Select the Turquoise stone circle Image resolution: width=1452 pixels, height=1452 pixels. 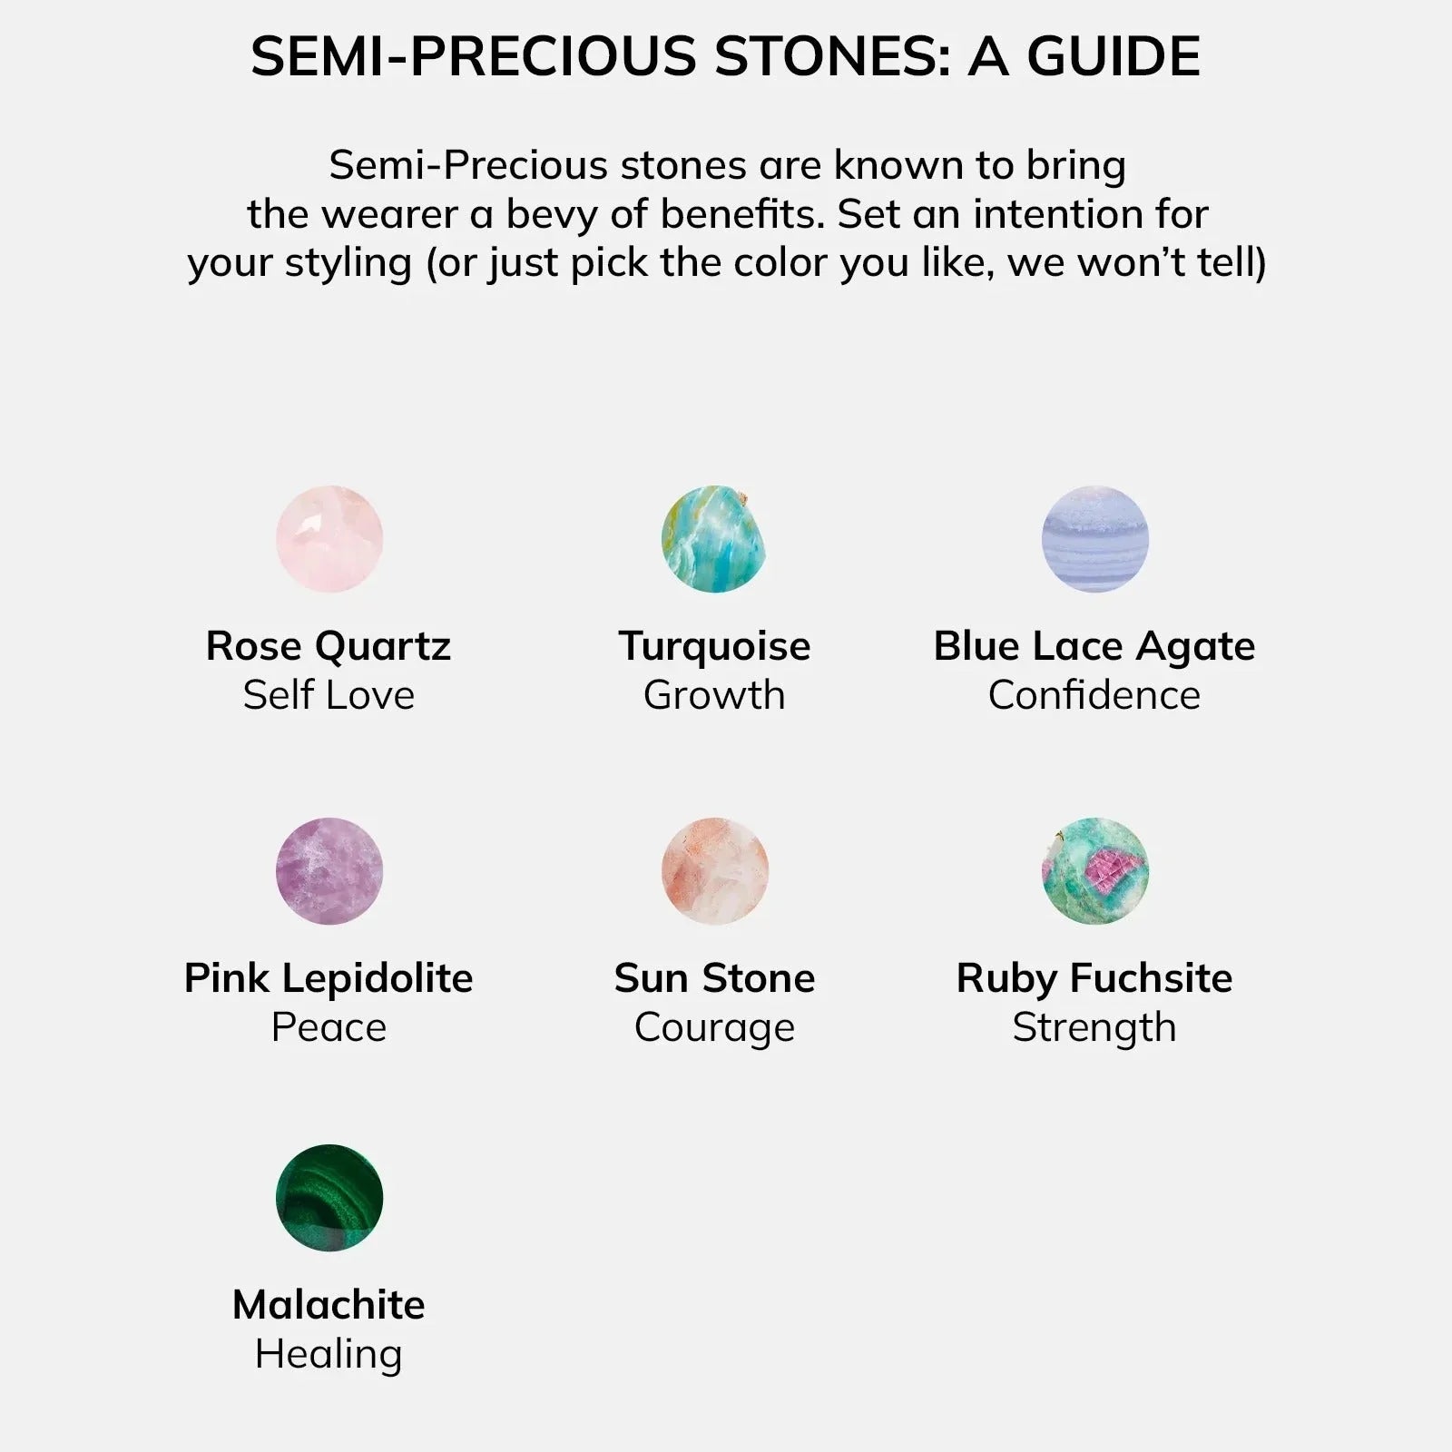(x=714, y=539)
